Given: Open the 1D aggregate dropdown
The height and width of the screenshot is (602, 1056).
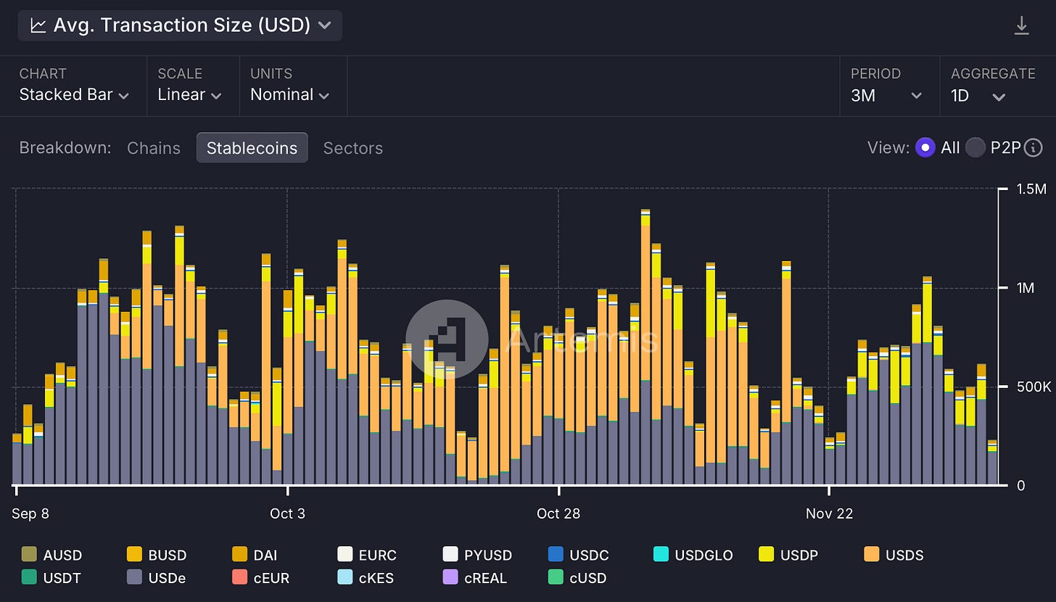Looking at the screenshot, I should pyautogui.click(x=978, y=96).
